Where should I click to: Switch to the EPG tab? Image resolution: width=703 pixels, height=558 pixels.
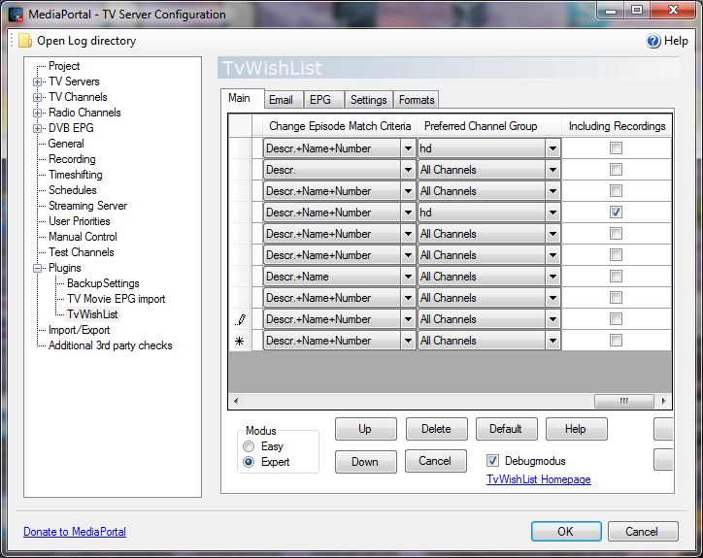[x=324, y=100]
